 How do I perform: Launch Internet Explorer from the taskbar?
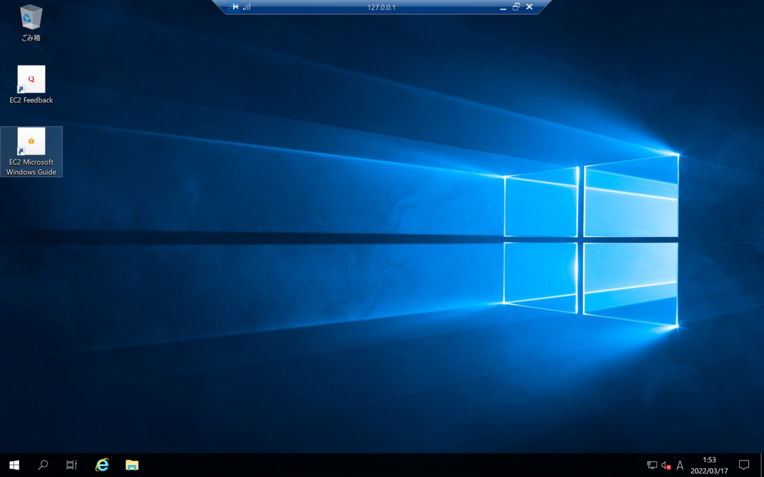tap(102, 465)
